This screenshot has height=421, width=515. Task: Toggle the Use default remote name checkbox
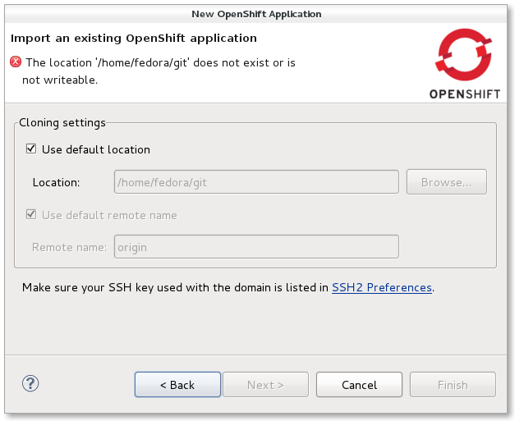click(x=32, y=215)
